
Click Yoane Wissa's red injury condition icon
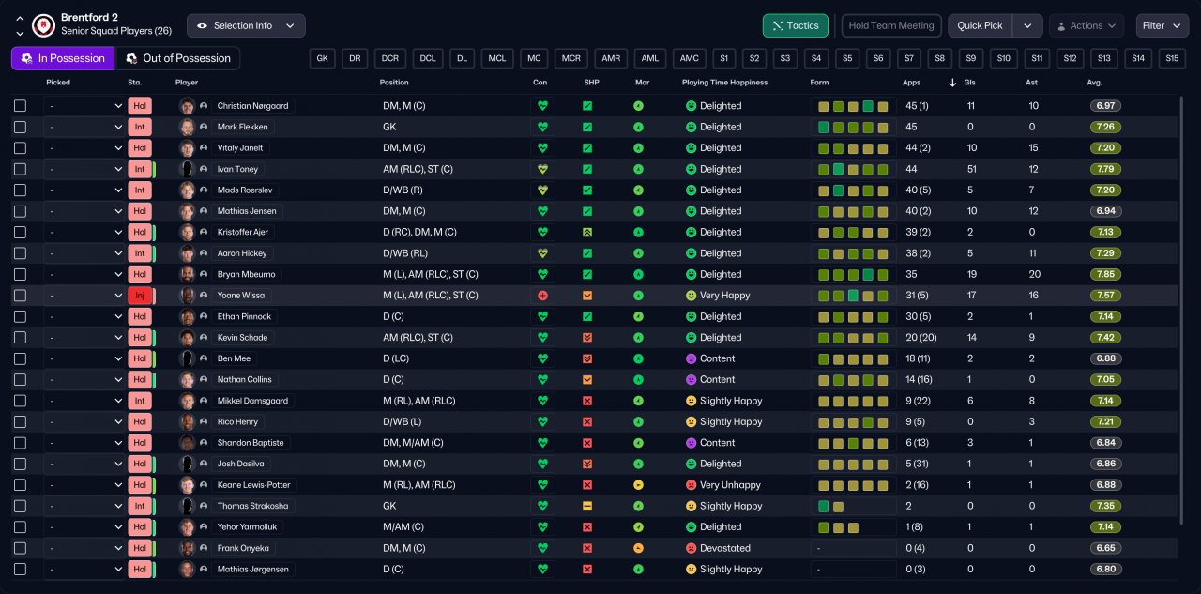pos(541,296)
